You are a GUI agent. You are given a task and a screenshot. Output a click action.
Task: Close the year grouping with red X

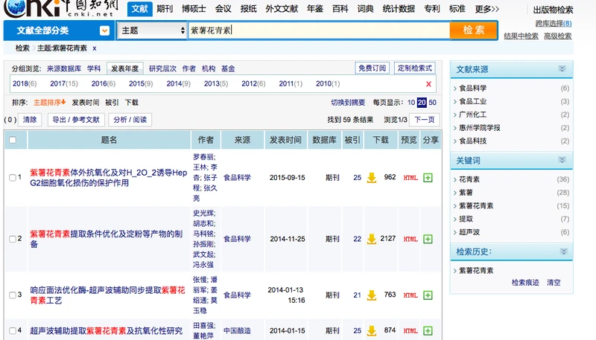(428, 84)
